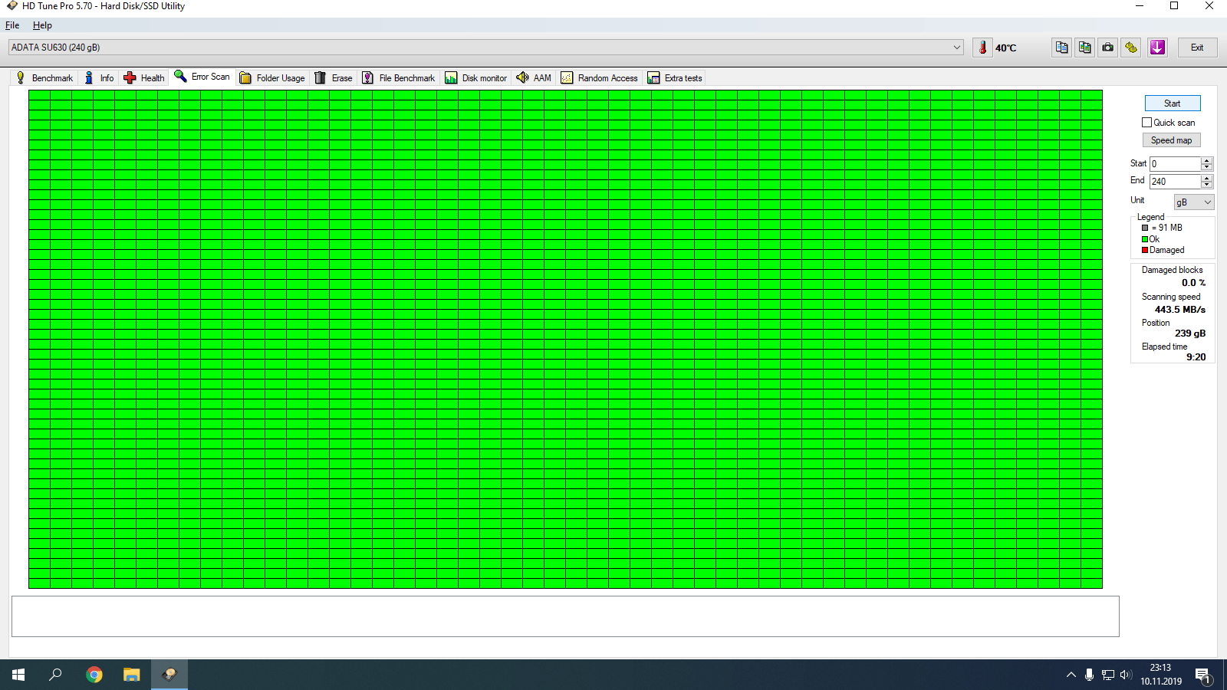The image size is (1227, 690).
Task: Click the green Ok legend swatch
Action: click(x=1145, y=239)
